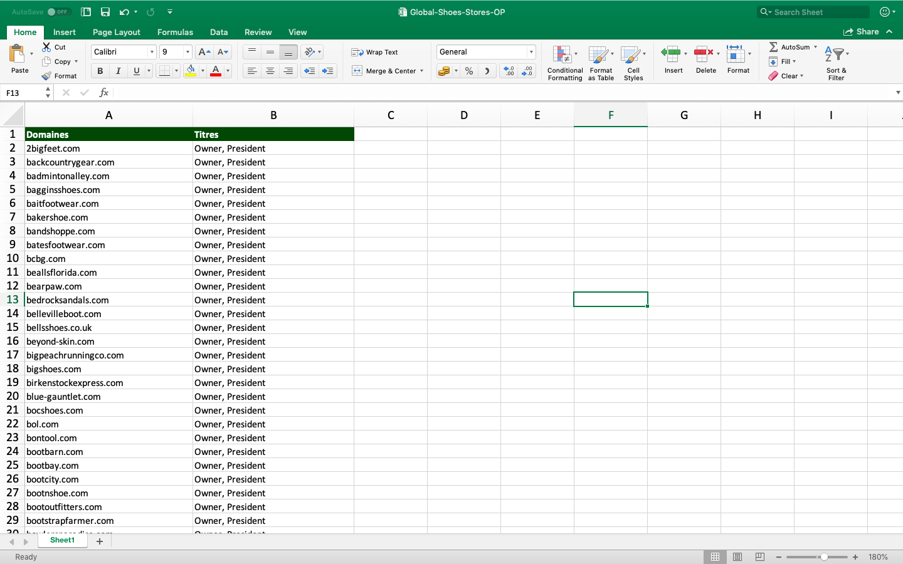Image resolution: width=903 pixels, height=564 pixels.
Task: Click the Share button
Action: point(861,32)
